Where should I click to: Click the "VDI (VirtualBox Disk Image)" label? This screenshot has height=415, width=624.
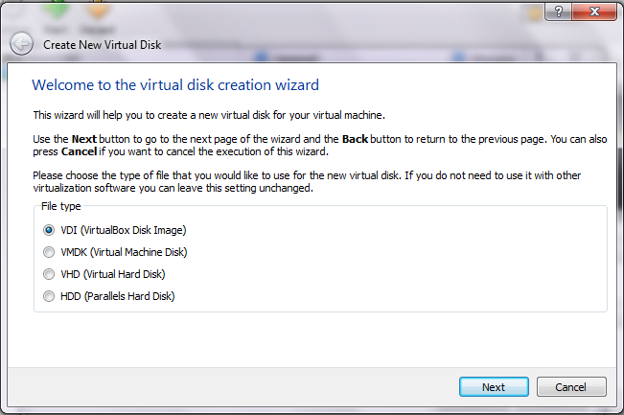(x=122, y=230)
